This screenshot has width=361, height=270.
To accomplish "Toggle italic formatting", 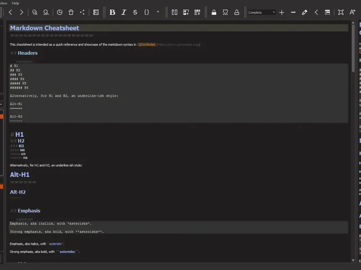I will click(124, 12).
